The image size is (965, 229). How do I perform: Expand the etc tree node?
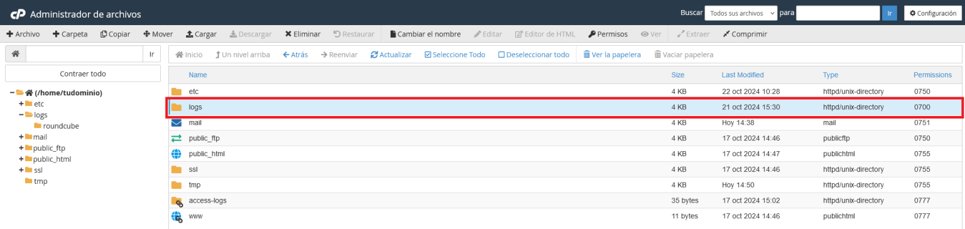(x=21, y=104)
